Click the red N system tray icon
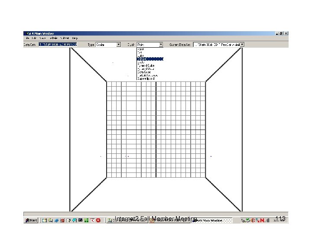 [262, 220]
